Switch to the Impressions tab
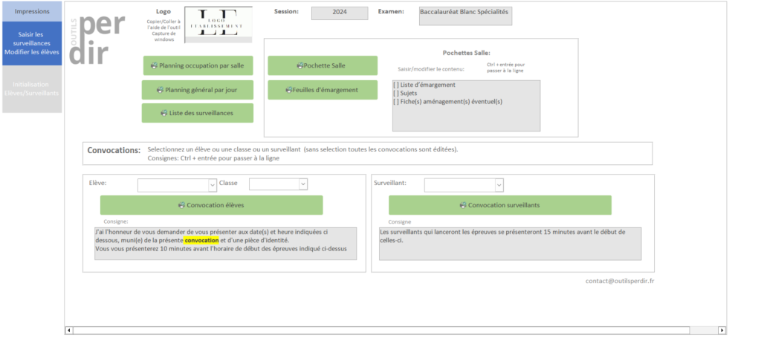This screenshot has width=761, height=341. pos(31,11)
